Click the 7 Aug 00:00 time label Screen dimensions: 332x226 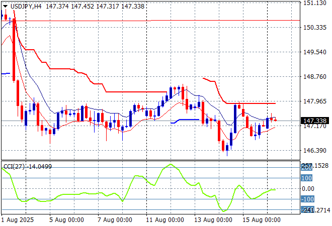click(x=115, y=220)
